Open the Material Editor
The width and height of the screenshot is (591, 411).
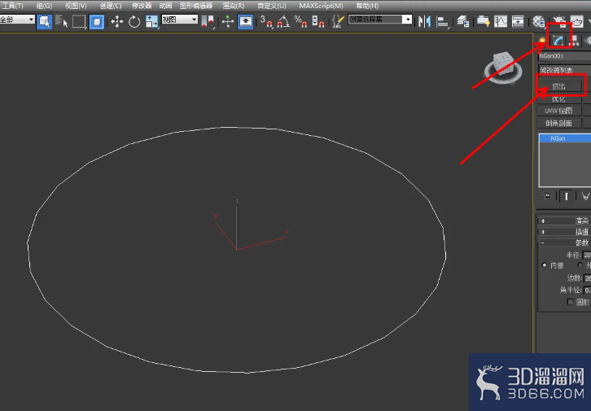(539, 21)
